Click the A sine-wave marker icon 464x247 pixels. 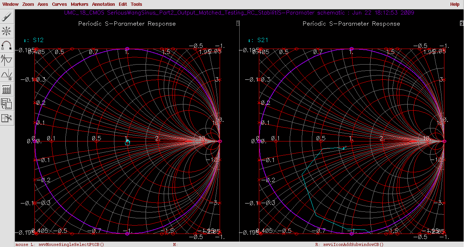[7, 60]
